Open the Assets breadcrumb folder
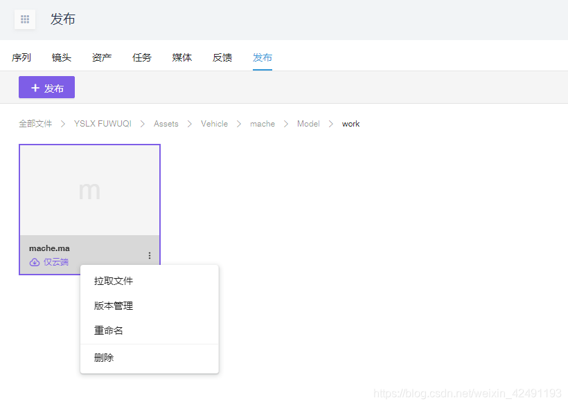 166,124
